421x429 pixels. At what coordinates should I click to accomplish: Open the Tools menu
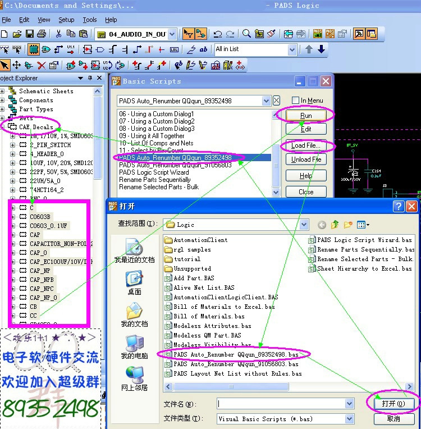(90, 20)
